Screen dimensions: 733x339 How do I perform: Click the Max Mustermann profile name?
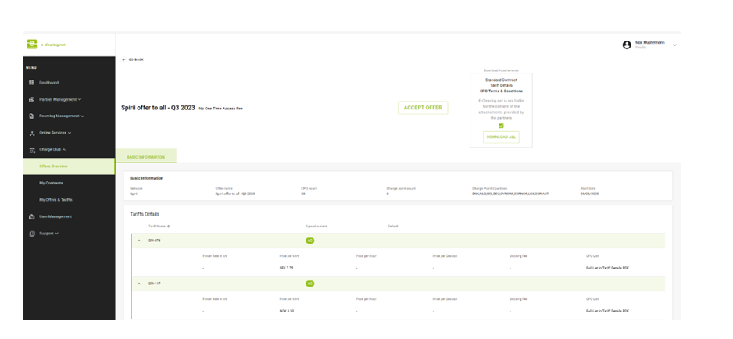[x=650, y=42]
